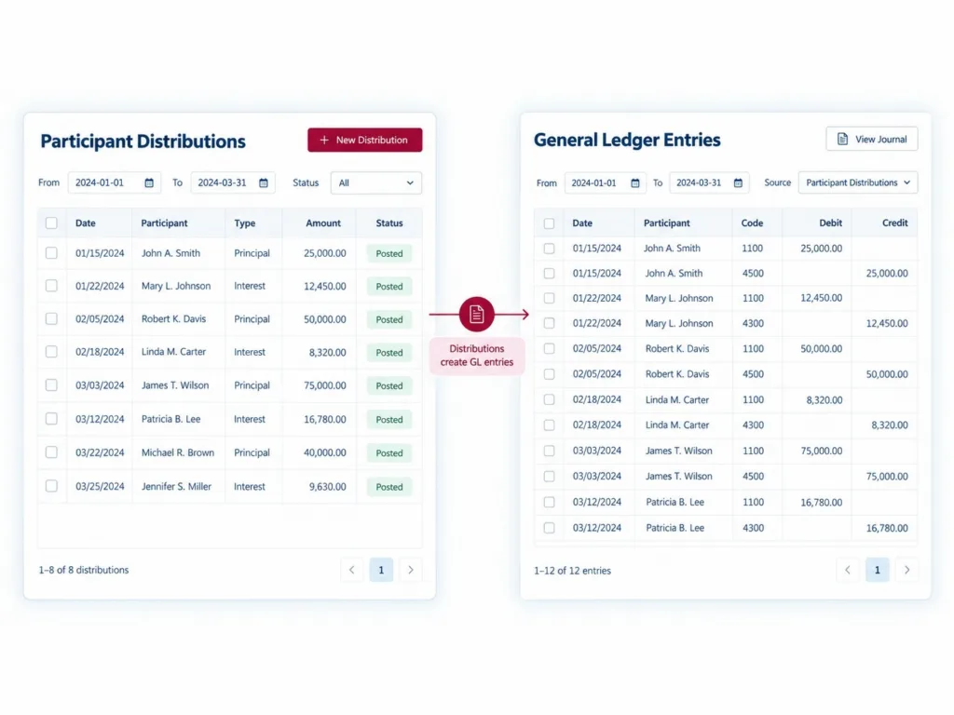954x715 pixels.
Task: Check ledger row Mary L. Johnson code 4300
Action: coord(549,323)
